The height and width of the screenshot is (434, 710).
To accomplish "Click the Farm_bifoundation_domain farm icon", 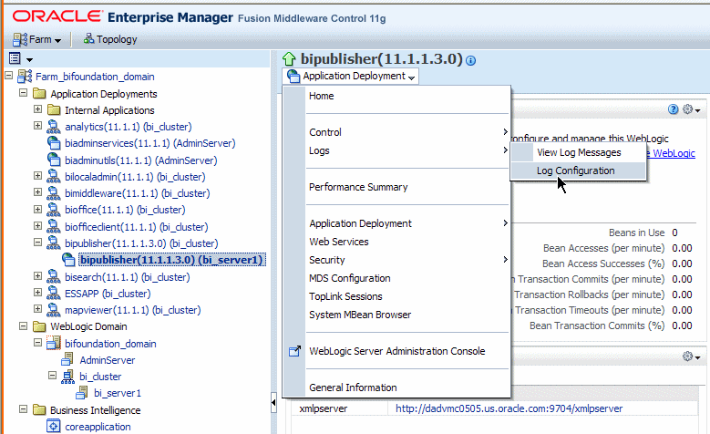I will pyautogui.click(x=25, y=76).
